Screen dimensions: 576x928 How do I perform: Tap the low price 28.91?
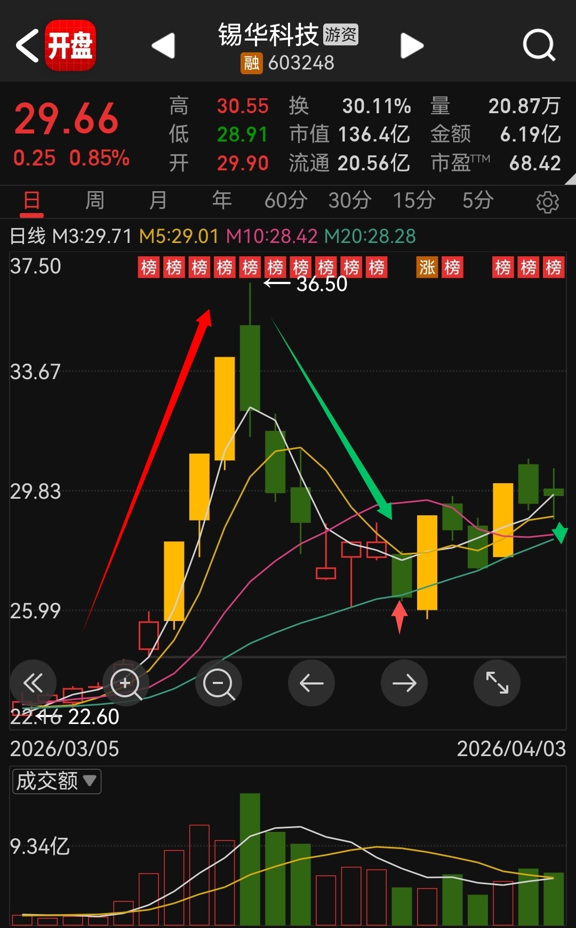coord(242,135)
